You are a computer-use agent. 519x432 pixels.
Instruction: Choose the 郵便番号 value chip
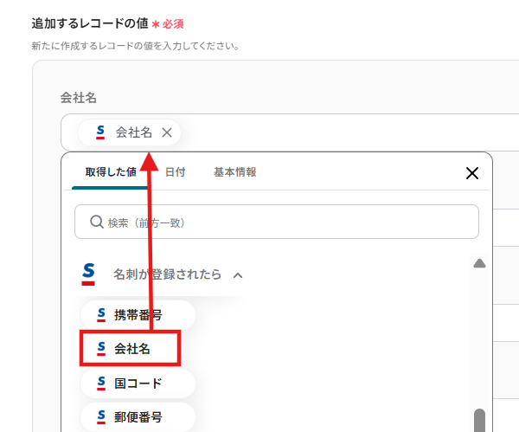[x=138, y=416]
